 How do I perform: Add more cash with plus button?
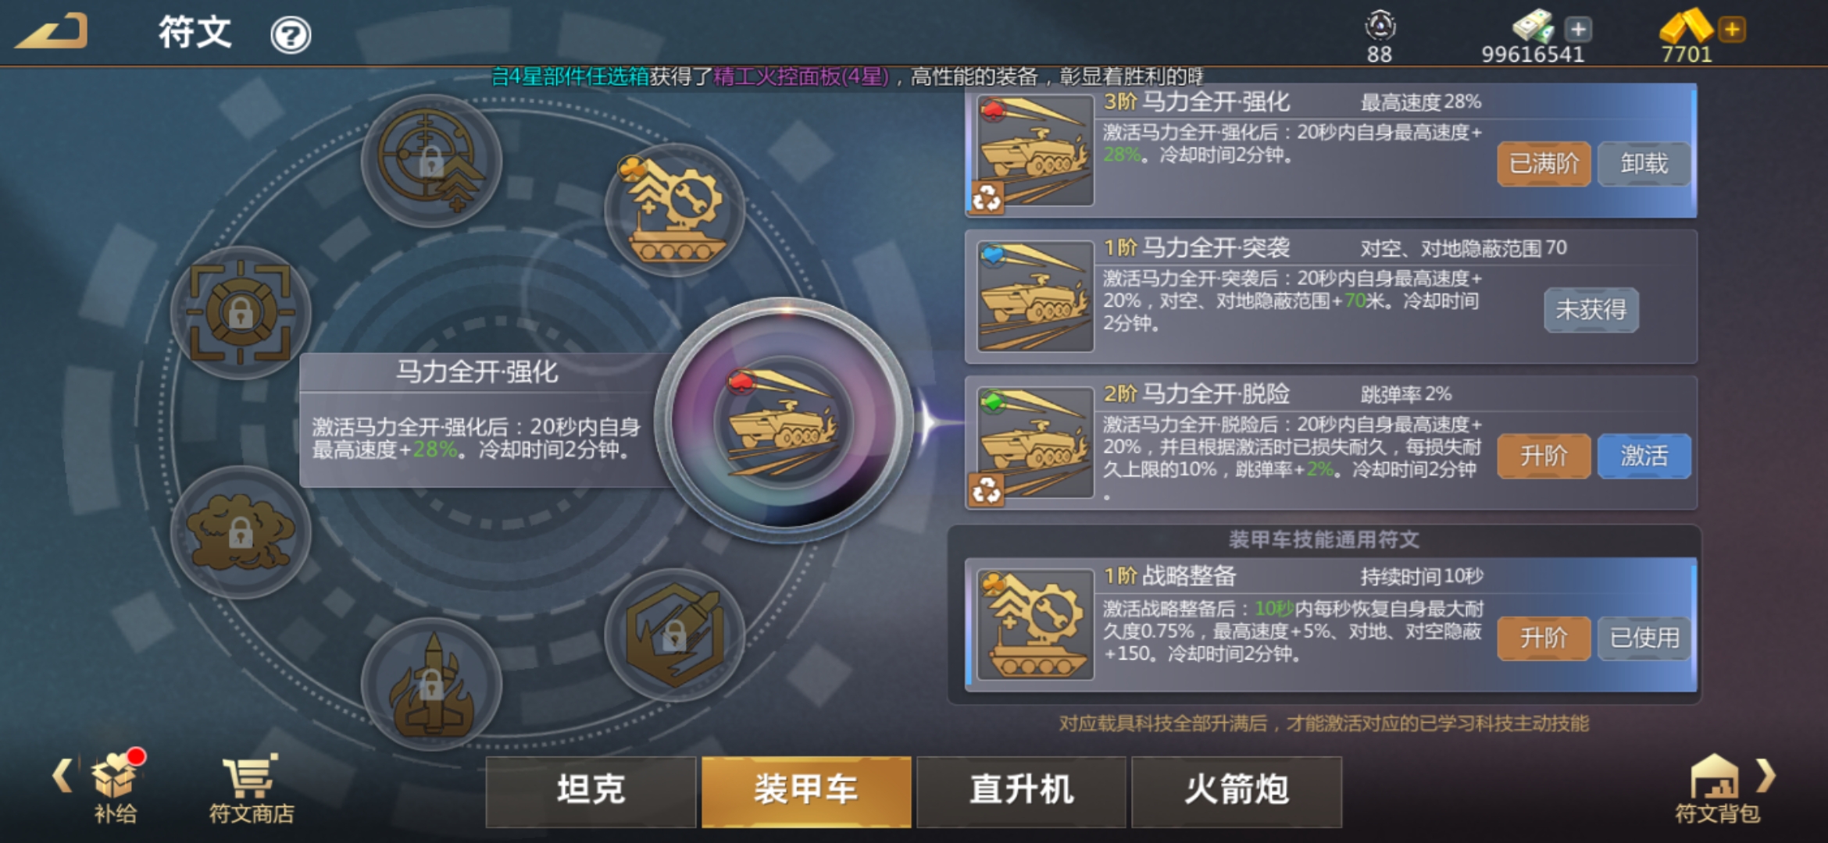pos(1578,30)
